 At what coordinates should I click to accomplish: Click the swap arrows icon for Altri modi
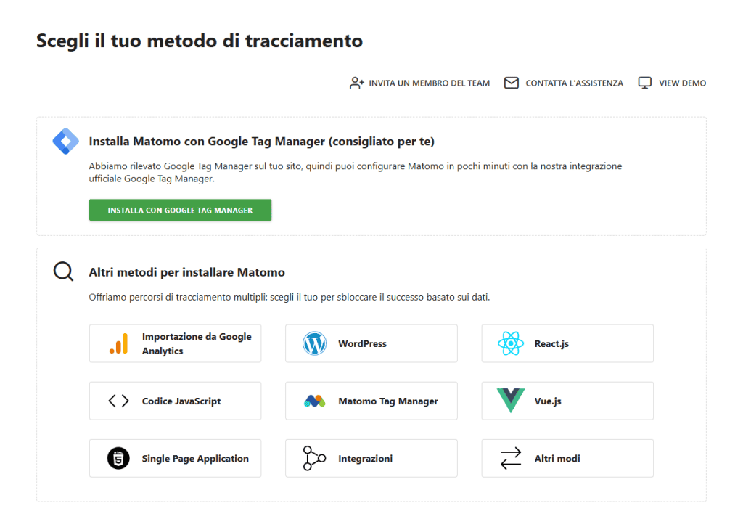click(511, 458)
